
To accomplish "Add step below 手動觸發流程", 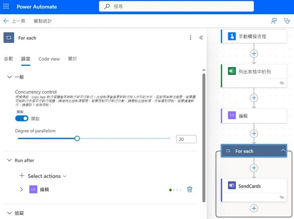I will [254, 54].
